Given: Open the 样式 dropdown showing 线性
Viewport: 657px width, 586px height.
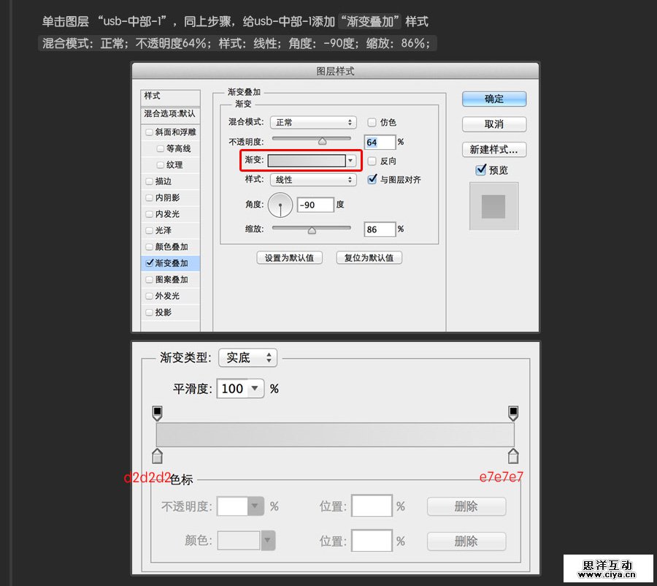Looking at the screenshot, I should point(312,179).
